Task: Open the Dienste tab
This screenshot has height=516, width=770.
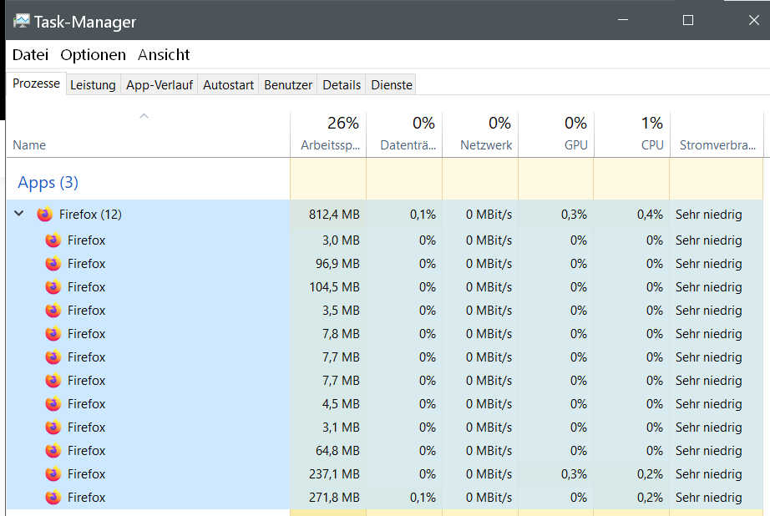Action: [x=392, y=85]
